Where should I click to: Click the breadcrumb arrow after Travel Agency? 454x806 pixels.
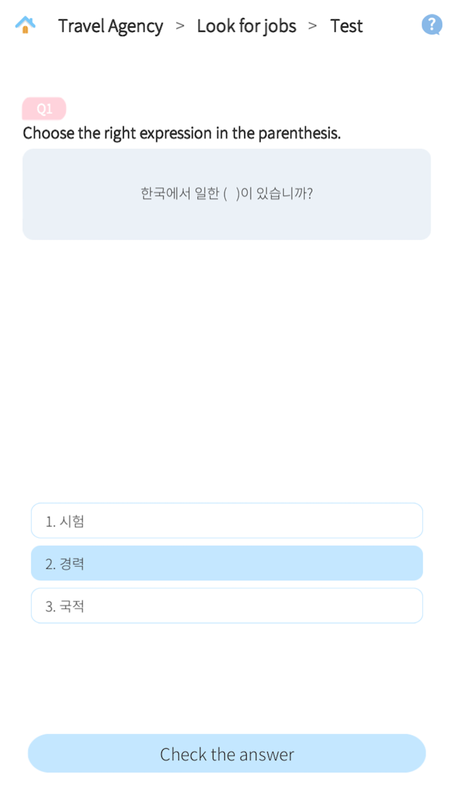click(180, 26)
